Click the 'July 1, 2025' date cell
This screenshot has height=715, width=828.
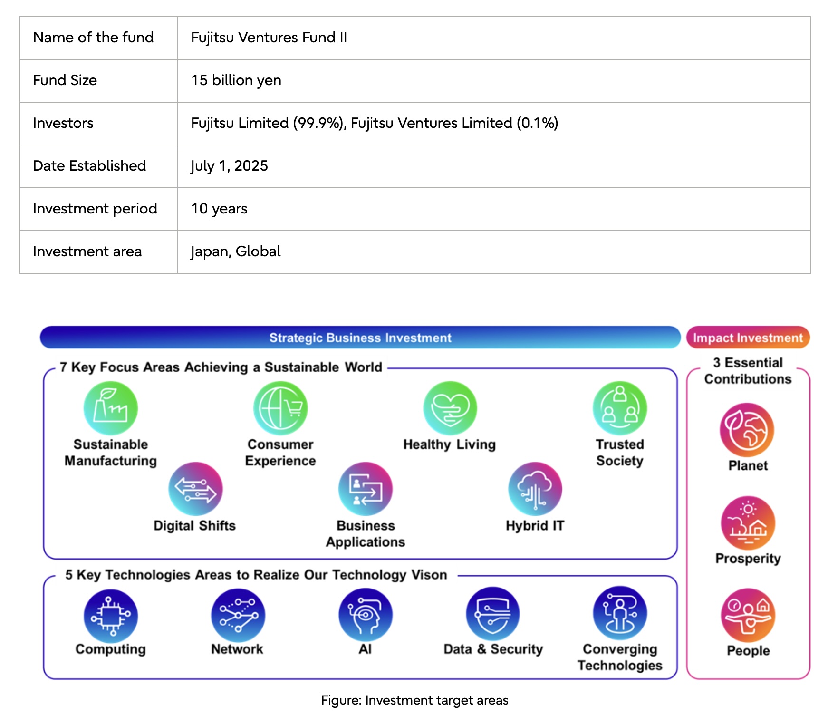[x=494, y=166]
